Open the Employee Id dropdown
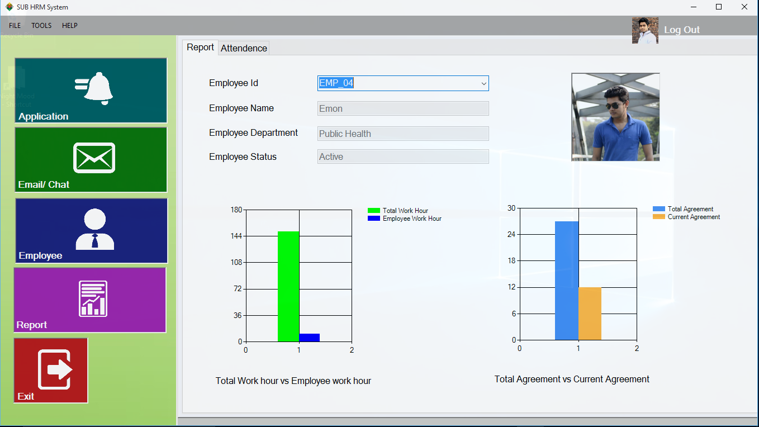The height and width of the screenshot is (427, 759). 483,83
